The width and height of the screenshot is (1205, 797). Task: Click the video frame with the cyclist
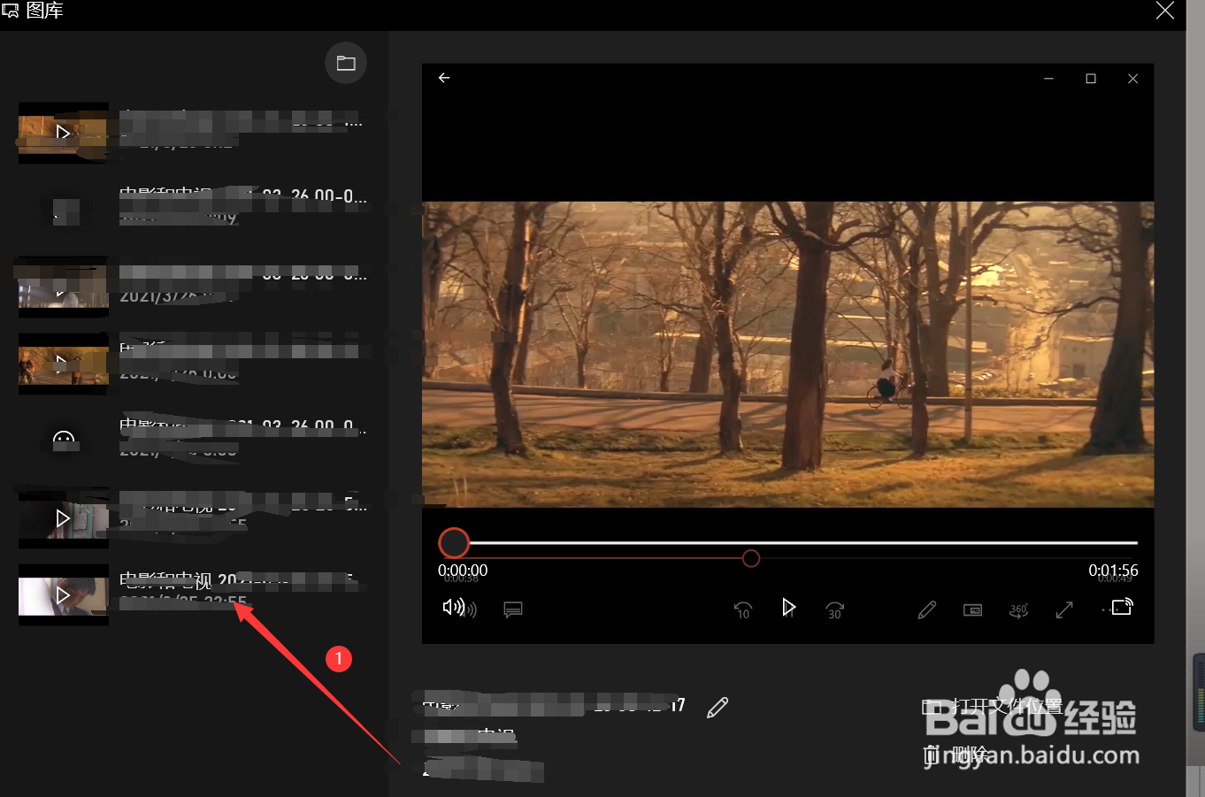(x=787, y=354)
